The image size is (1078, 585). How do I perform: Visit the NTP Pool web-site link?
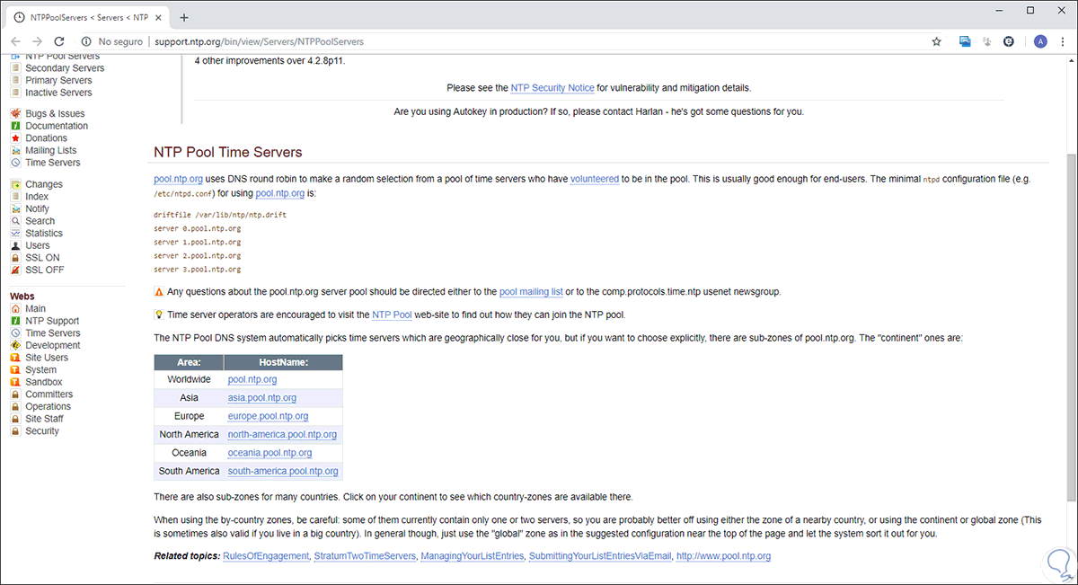(x=392, y=315)
